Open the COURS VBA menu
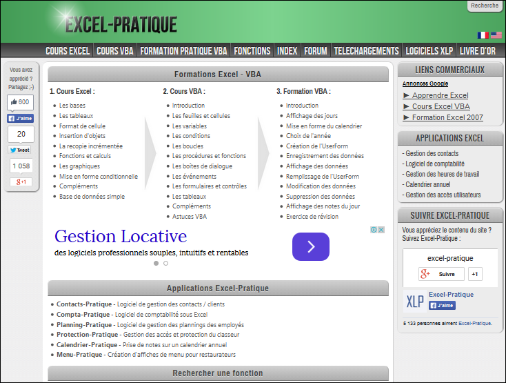The width and height of the screenshot is (506, 383). (115, 51)
